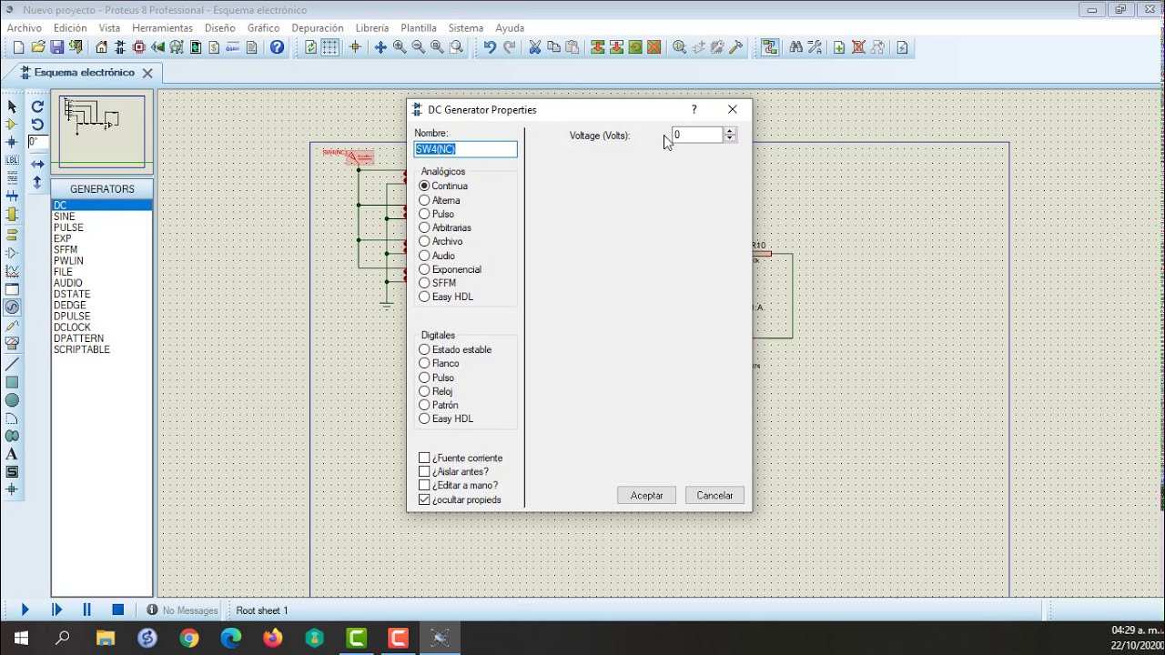Decrease voltage with the down spinner arrow
Viewport: 1165px width, 655px height.
(x=729, y=138)
